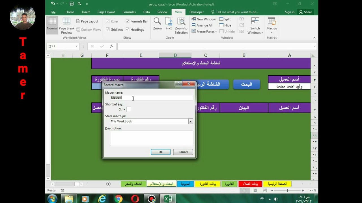
Task: Click the Undo icon in Quick Access Toolbar
Action: [53, 4]
